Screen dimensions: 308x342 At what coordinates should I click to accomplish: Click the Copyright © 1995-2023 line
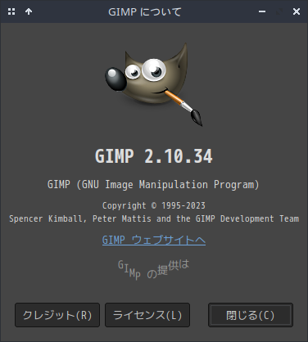(x=154, y=205)
